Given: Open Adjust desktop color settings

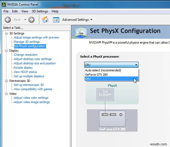Looking at the screenshot, I should 33,59.
